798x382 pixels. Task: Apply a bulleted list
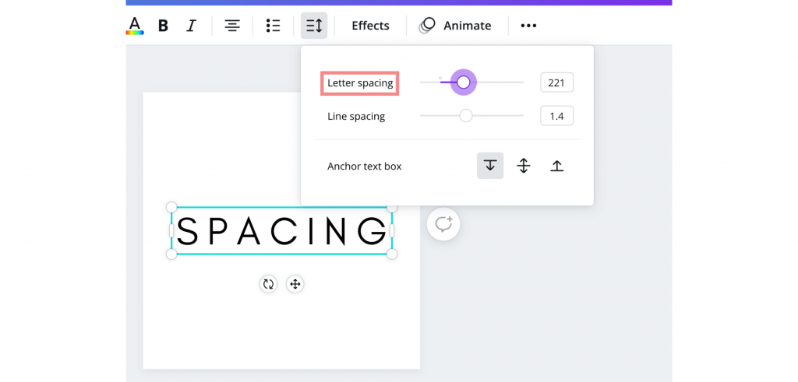pos(274,26)
